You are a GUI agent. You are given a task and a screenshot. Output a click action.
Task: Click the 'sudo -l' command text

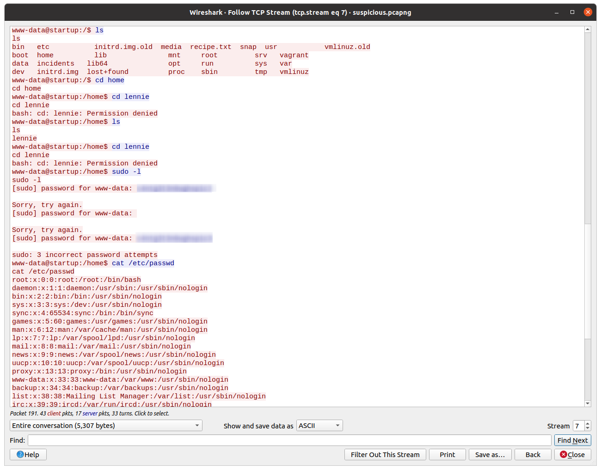[126, 171]
